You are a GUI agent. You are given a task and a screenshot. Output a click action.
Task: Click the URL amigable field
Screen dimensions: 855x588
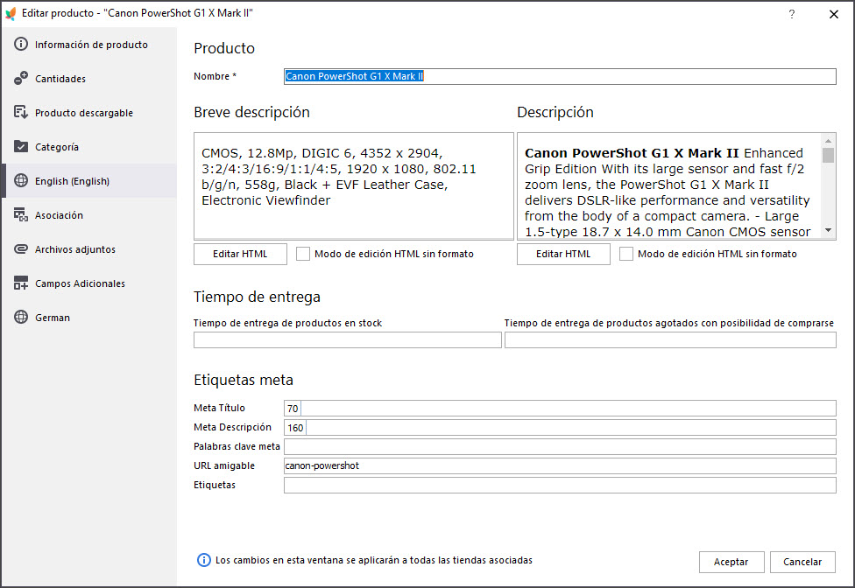coord(560,465)
